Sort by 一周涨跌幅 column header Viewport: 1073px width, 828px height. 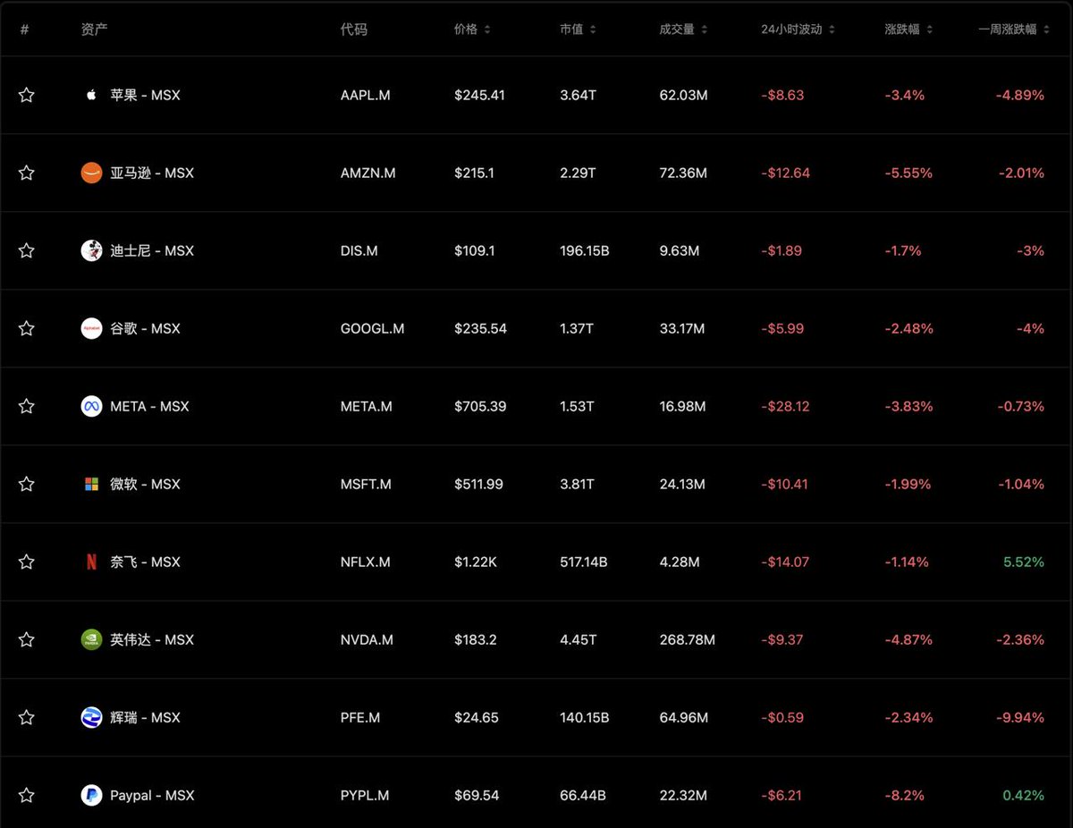1012,30
